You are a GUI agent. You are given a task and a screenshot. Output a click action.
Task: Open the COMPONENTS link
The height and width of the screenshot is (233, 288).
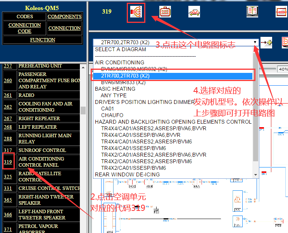tap(64, 17)
